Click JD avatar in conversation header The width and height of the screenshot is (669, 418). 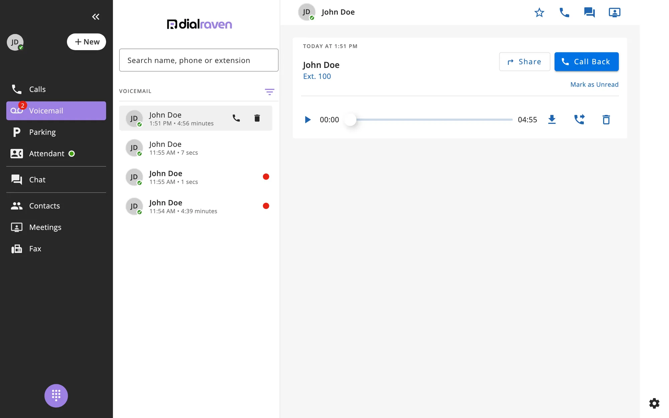pyautogui.click(x=306, y=12)
